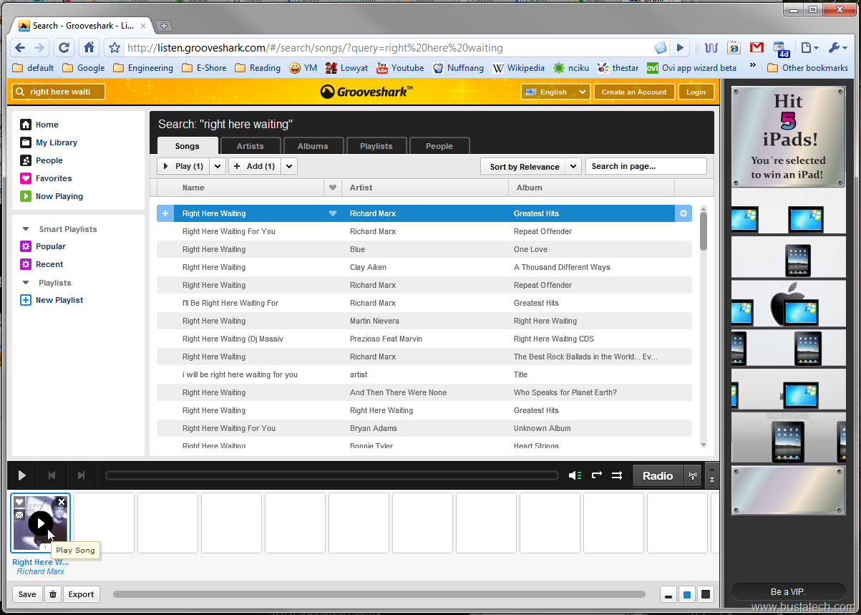The width and height of the screenshot is (861, 615).
Task: Favorite the selected Richard Marx song heart
Action: pos(333,213)
